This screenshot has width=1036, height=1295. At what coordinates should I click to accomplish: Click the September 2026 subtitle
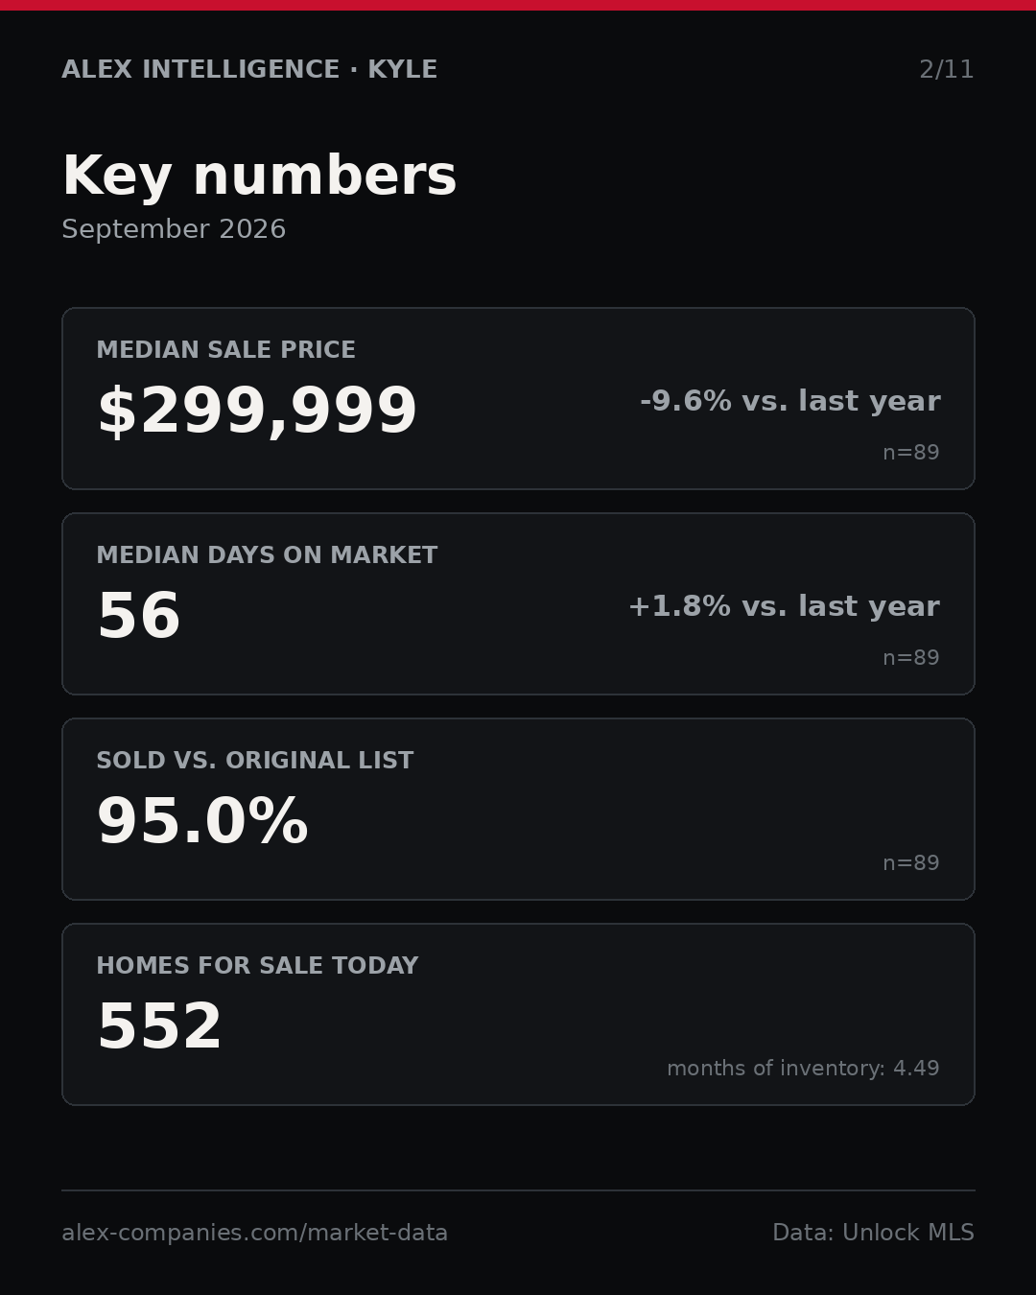click(x=174, y=229)
